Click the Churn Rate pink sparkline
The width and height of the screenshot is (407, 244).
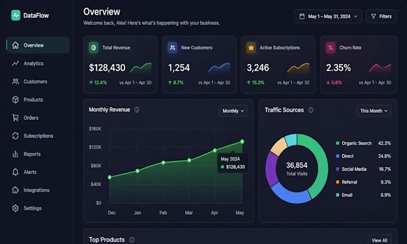(380, 68)
